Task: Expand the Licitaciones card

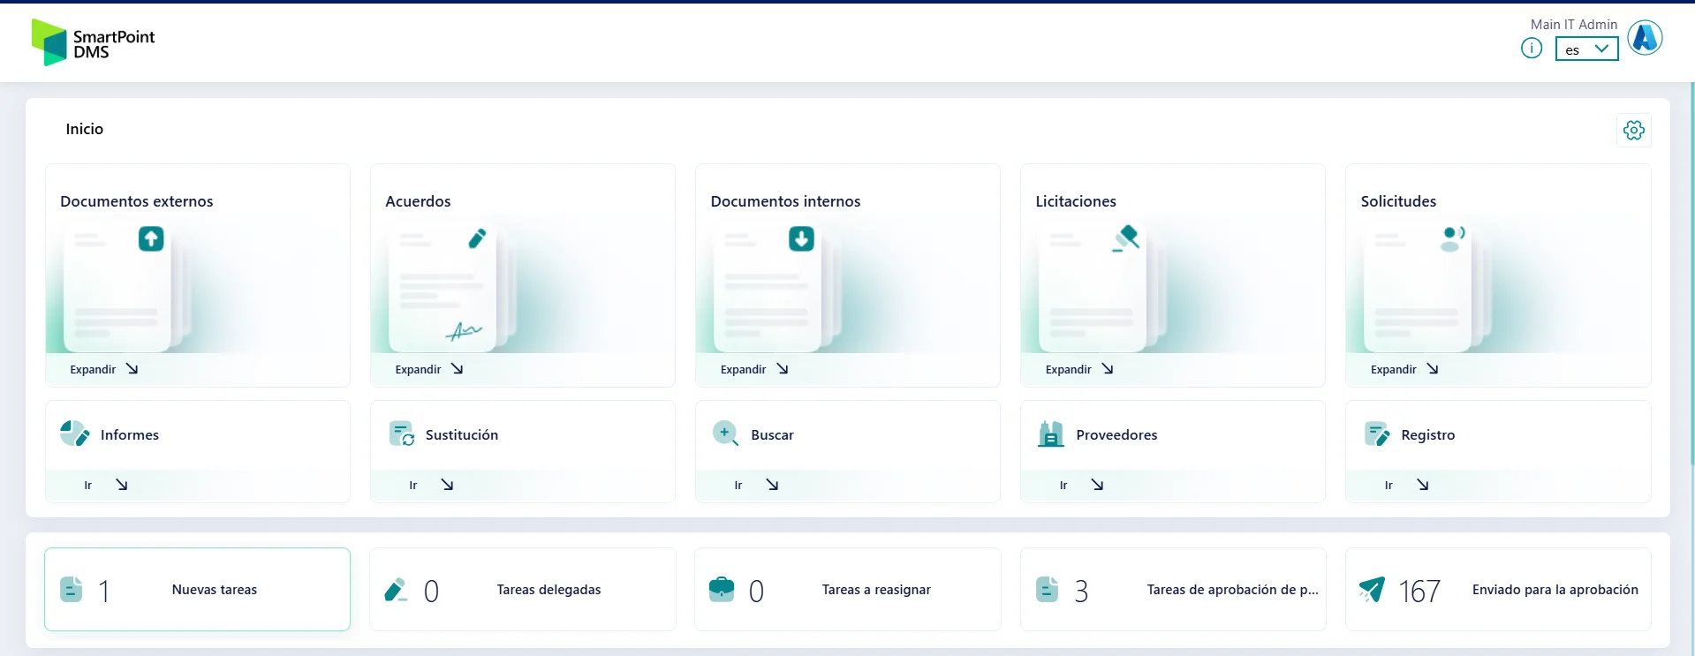Action: [1078, 369]
